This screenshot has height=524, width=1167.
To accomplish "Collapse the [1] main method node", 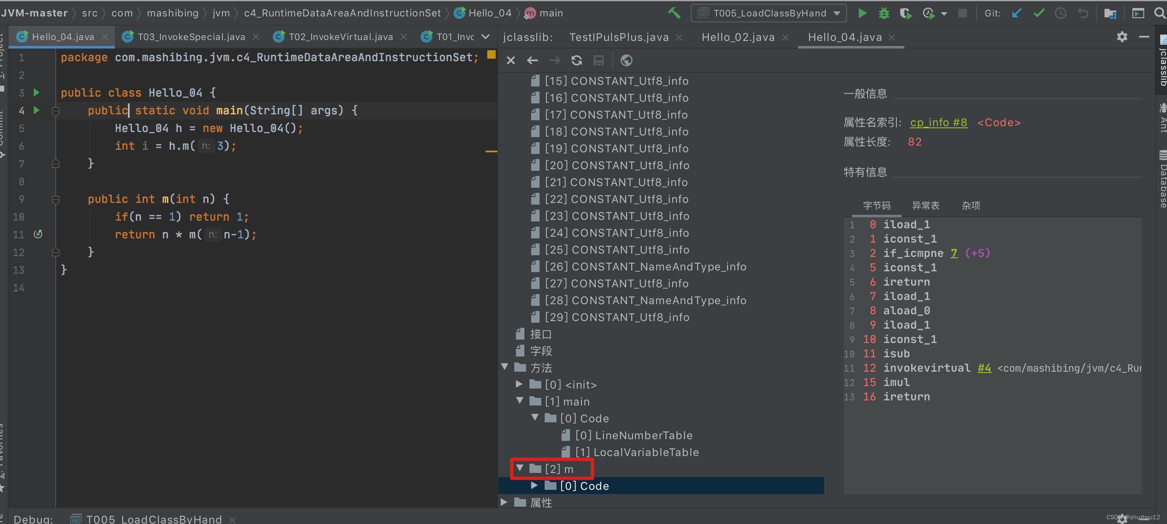I will tap(520, 401).
